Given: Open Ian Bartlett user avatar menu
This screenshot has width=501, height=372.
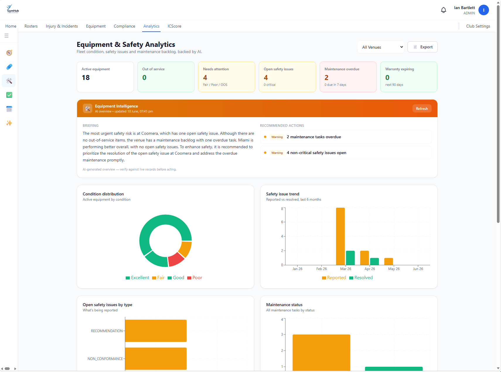Looking at the screenshot, I should (x=484, y=10).
